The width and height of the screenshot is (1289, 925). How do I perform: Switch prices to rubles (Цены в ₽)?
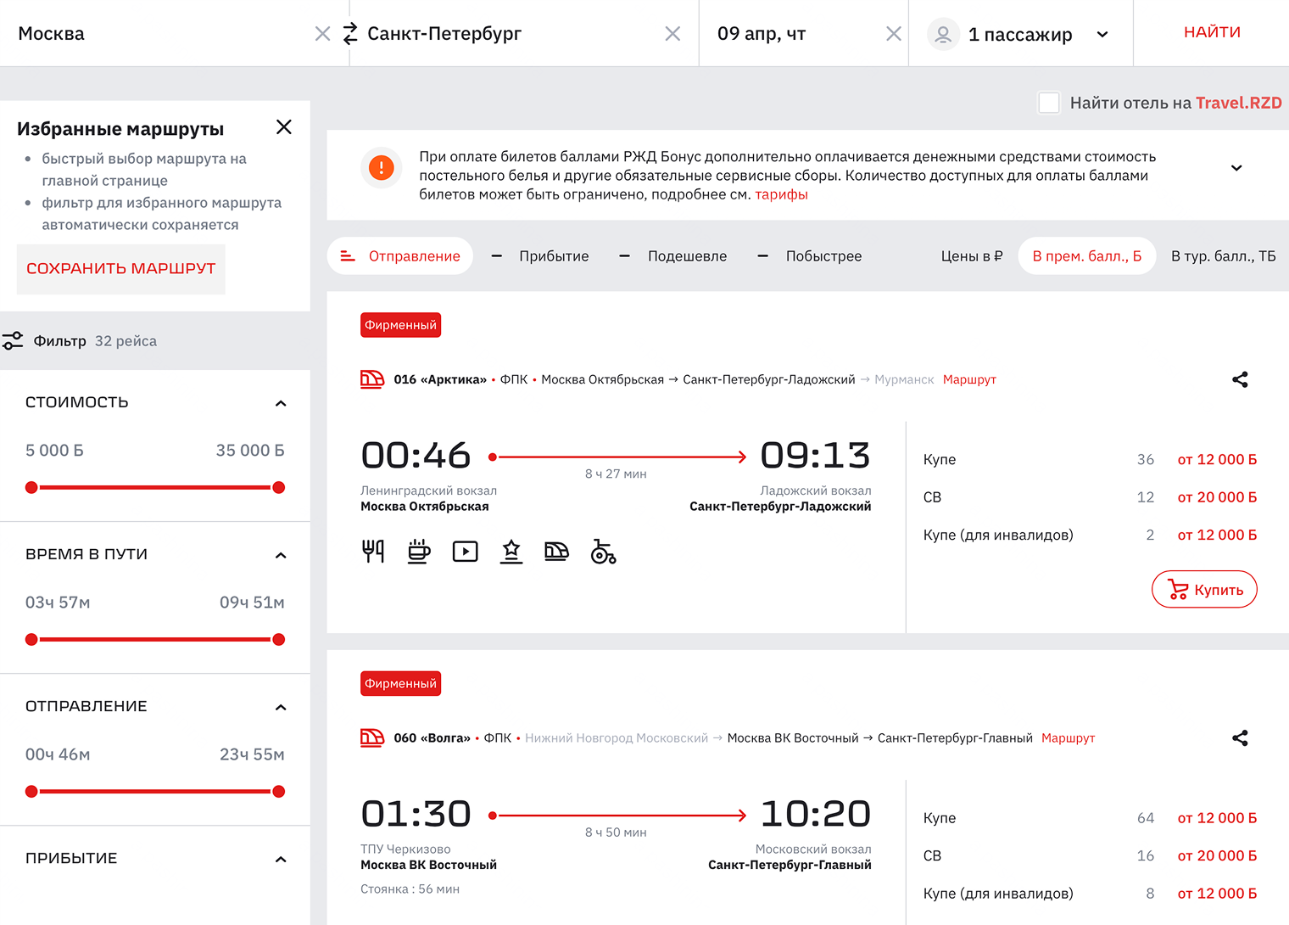pos(971,256)
